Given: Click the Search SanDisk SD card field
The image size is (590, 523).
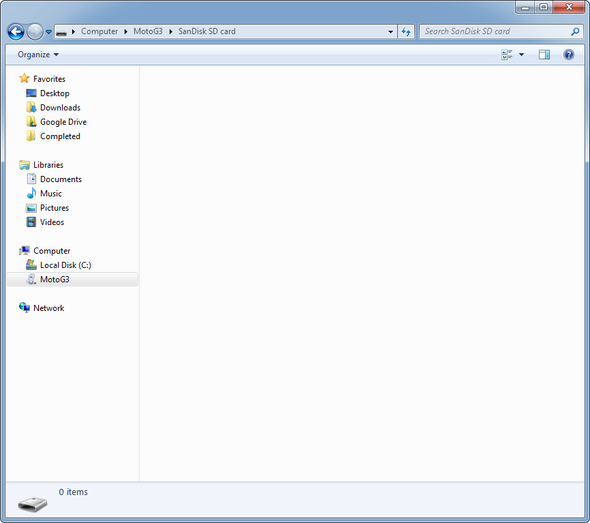Looking at the screenshot, I should coord(494,31).
